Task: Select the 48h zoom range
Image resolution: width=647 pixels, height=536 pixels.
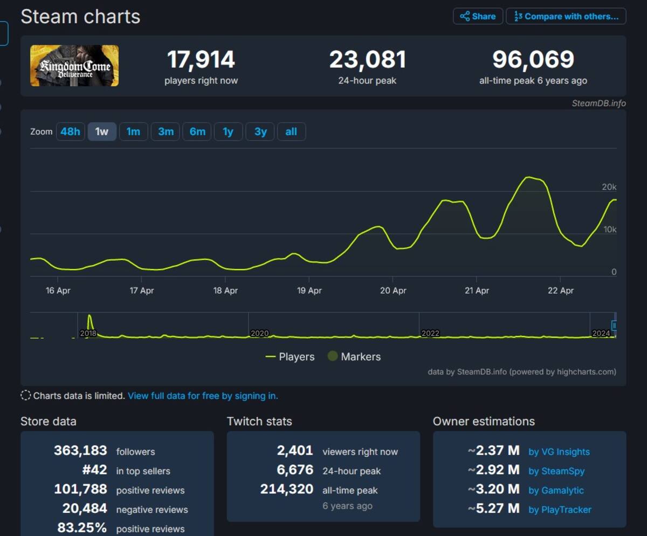Action: [71, 131]
